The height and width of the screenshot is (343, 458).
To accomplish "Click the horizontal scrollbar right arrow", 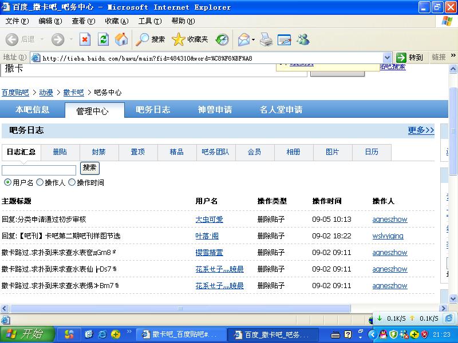I will pos(444,308).
